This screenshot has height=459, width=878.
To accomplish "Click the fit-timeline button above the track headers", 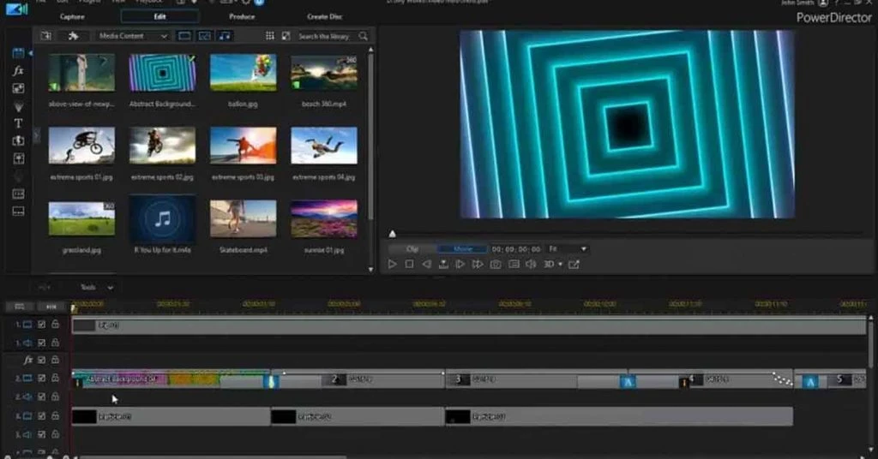I will (x=51, y=307).
